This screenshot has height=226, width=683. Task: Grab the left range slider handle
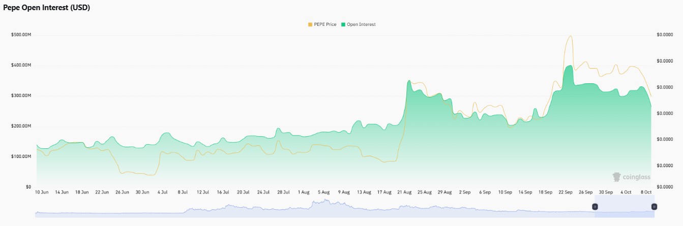point(595,207)
